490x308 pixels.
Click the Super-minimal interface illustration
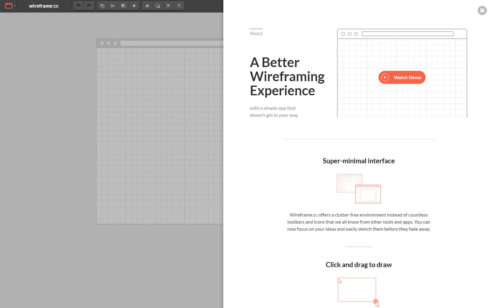[x=359, y=188]
